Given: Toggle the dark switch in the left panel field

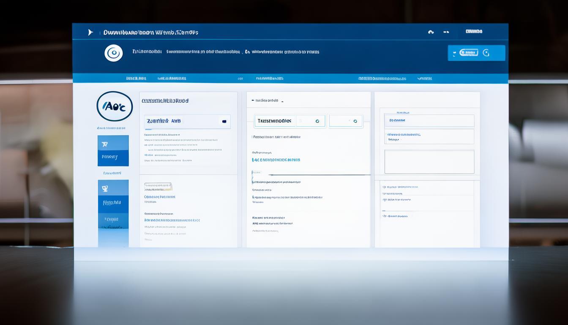Looking at the screenshot, I should point(224,121).
